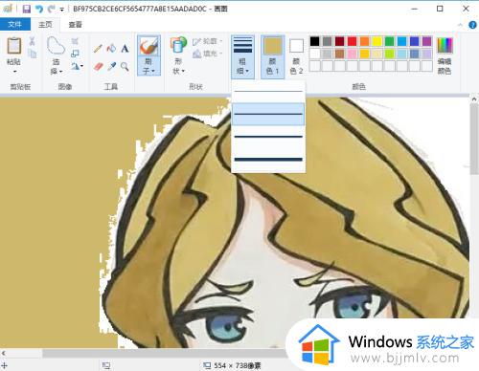Select the Eraser tool
479x371 pixels.
click(99, 66)
